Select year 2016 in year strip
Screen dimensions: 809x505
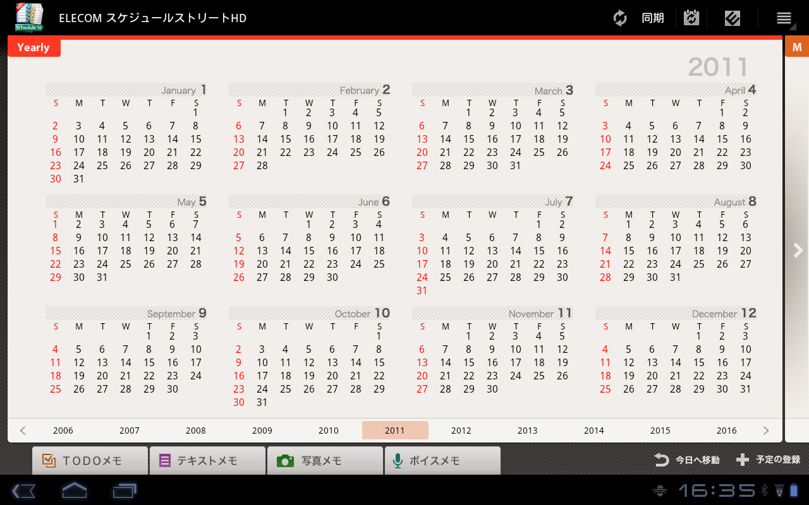[727, 431]
